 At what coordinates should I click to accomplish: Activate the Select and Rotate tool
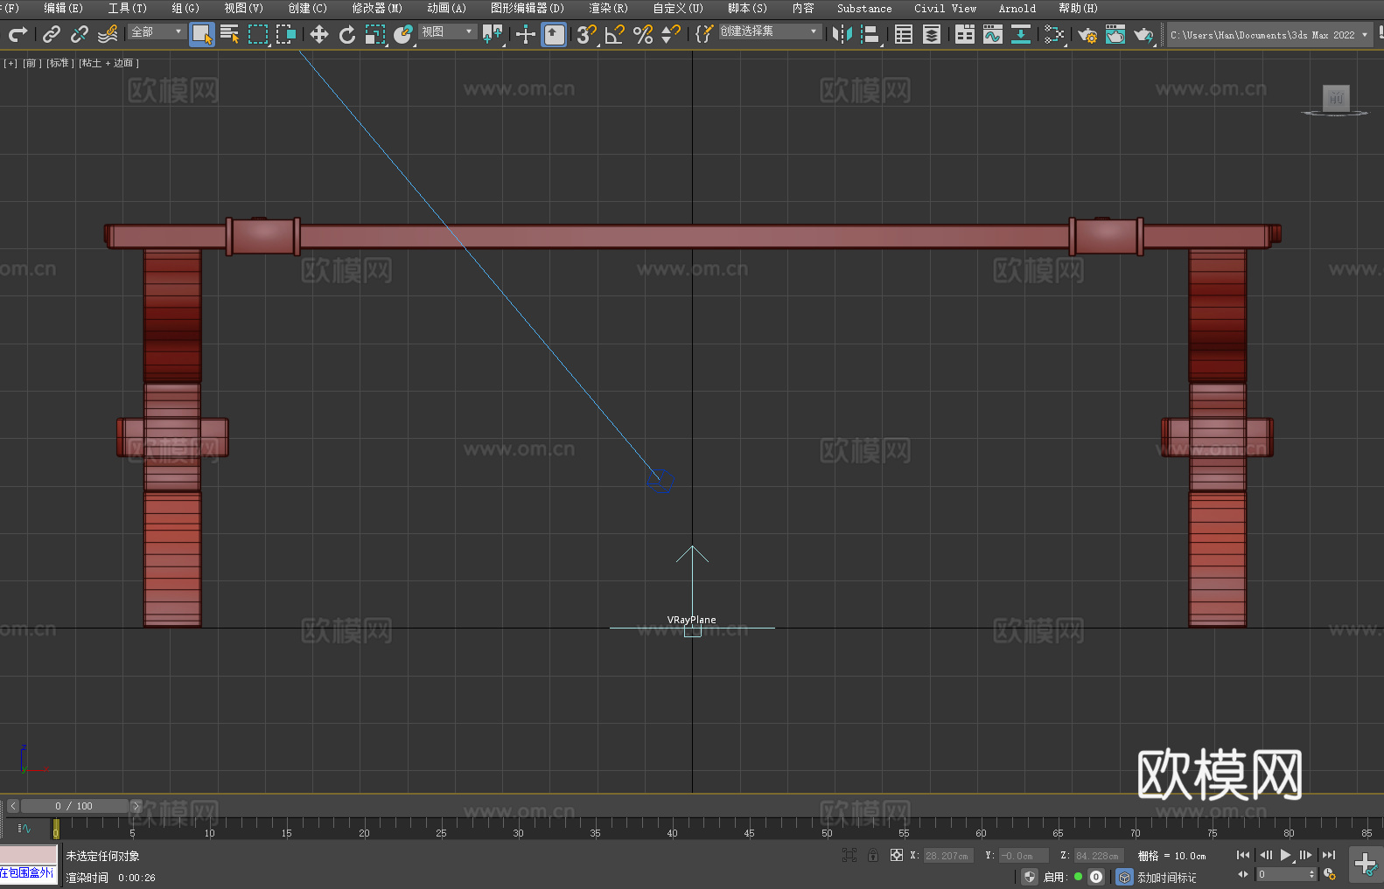point(347,34)
